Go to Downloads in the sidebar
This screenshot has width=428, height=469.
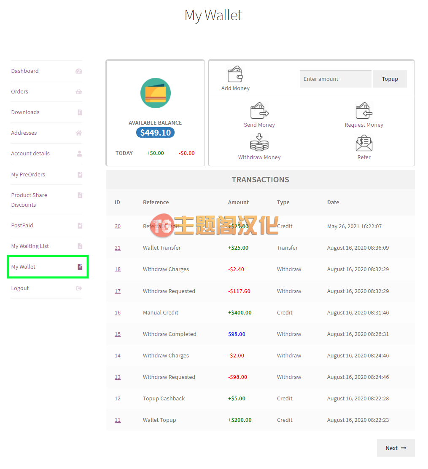click(25, 112)
